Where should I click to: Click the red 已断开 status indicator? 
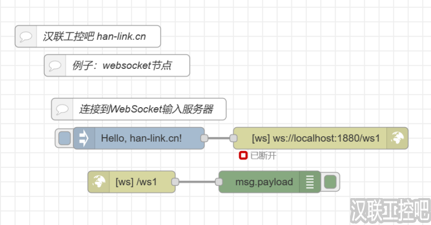243,156
